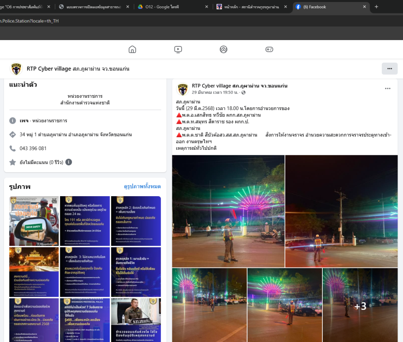Click the info icon beside the review rating
Image resolution: width=403 pixels, height=342 pixels.
[68, 162]
